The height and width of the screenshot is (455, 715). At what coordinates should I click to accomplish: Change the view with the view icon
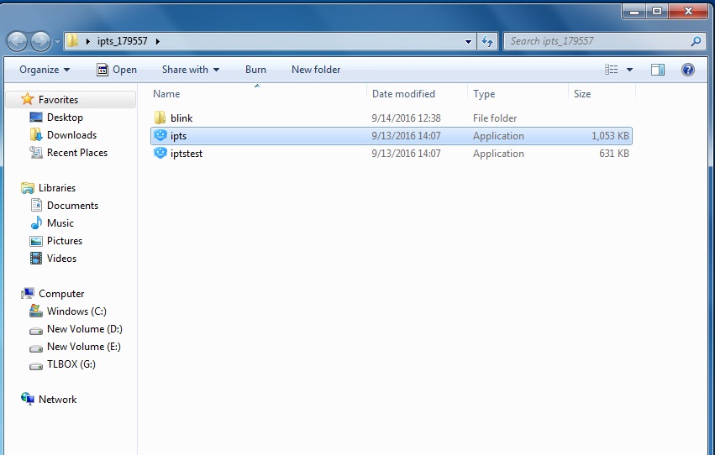[x=611, y=70]
